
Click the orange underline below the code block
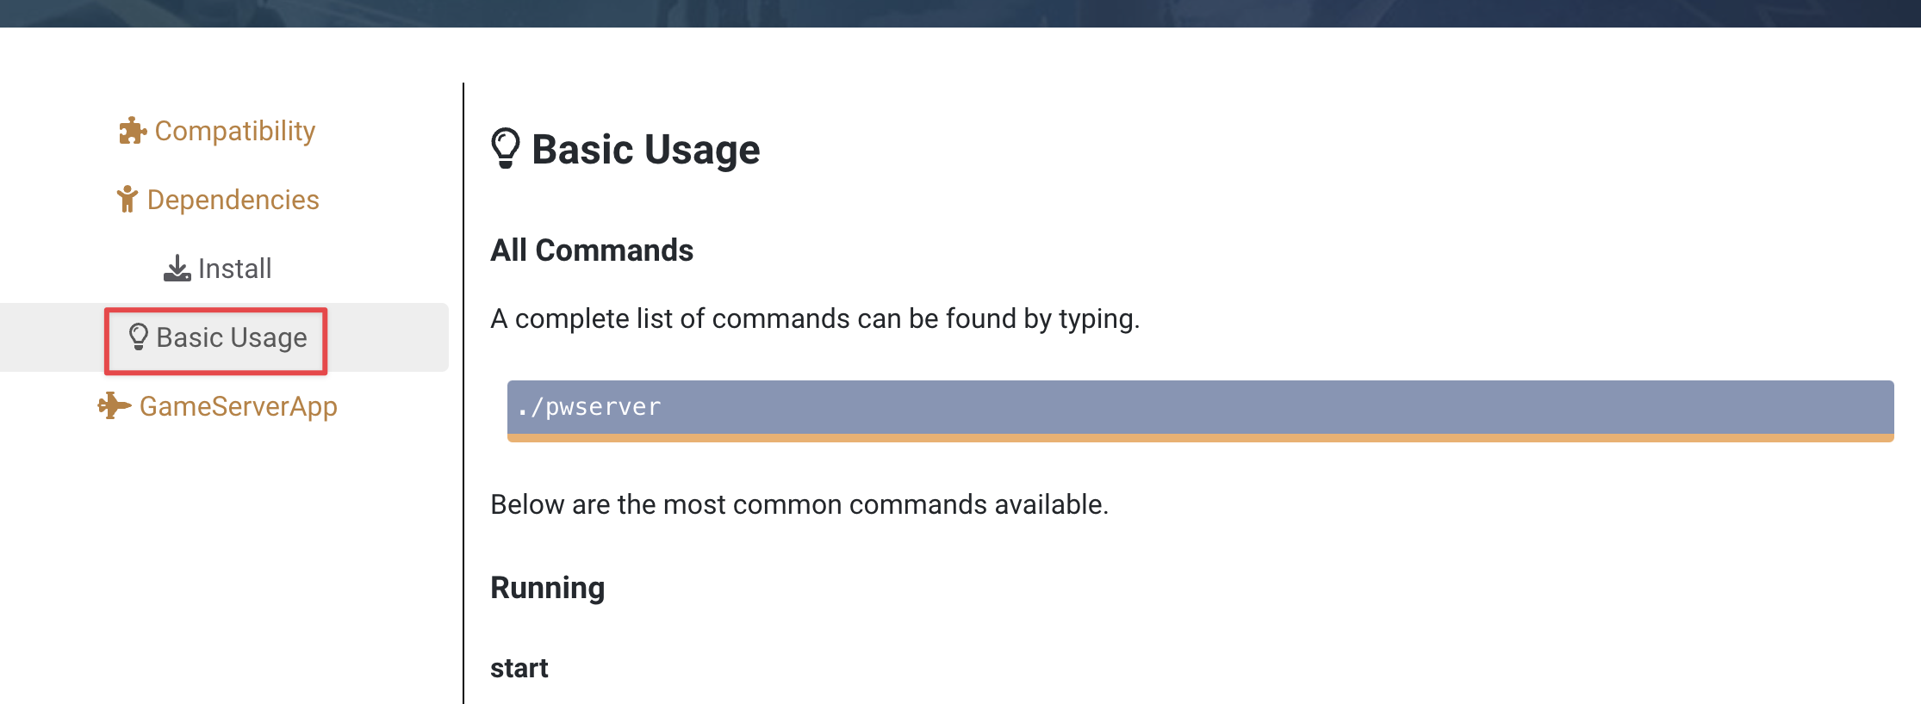[x=1199, y=438]
